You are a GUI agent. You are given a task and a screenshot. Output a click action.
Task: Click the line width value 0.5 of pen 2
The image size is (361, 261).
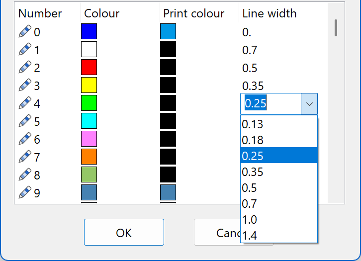click(250, 68)
